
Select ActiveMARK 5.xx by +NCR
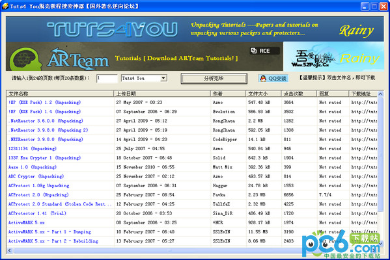26,222
